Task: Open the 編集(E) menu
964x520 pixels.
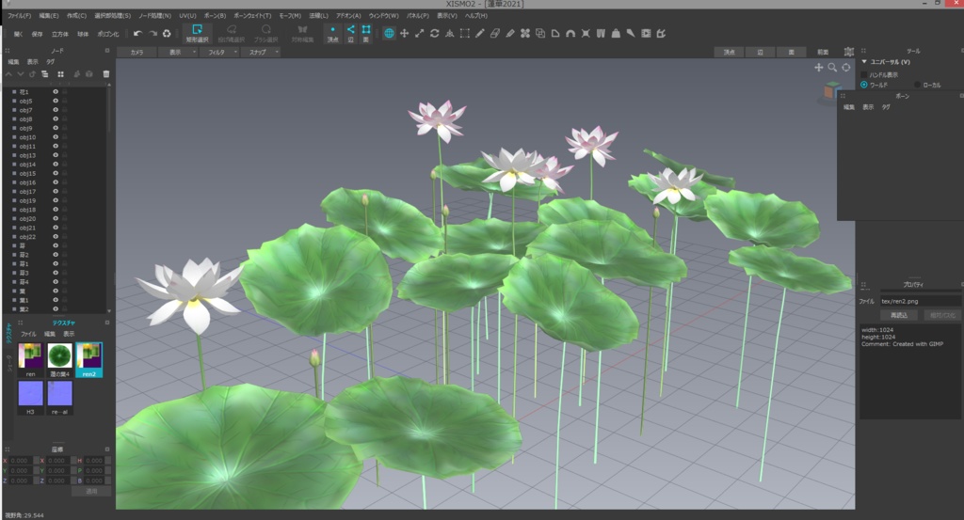Action: (49, 16)
